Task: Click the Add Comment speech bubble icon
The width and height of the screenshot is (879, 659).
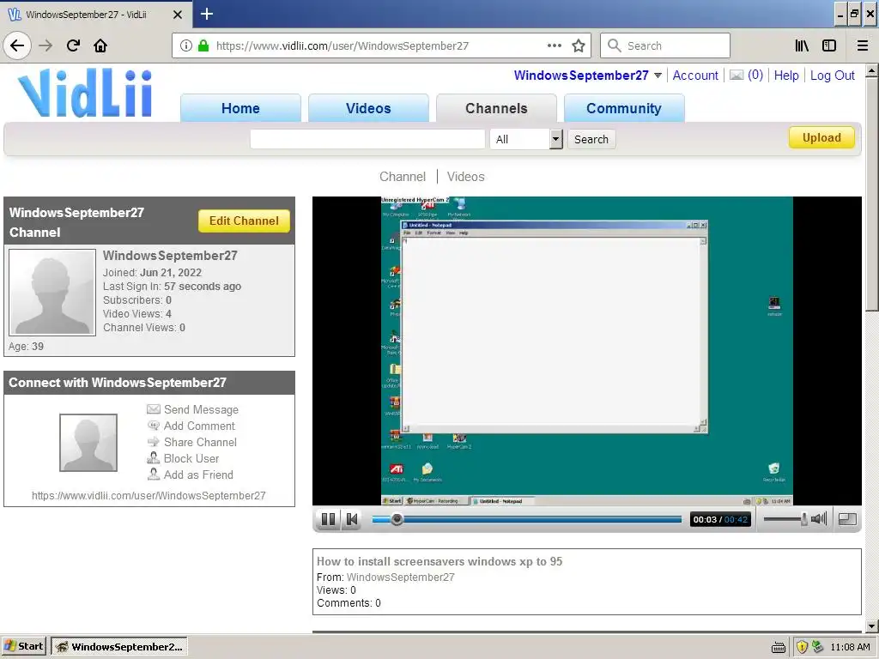Action: tap(154, 426)
